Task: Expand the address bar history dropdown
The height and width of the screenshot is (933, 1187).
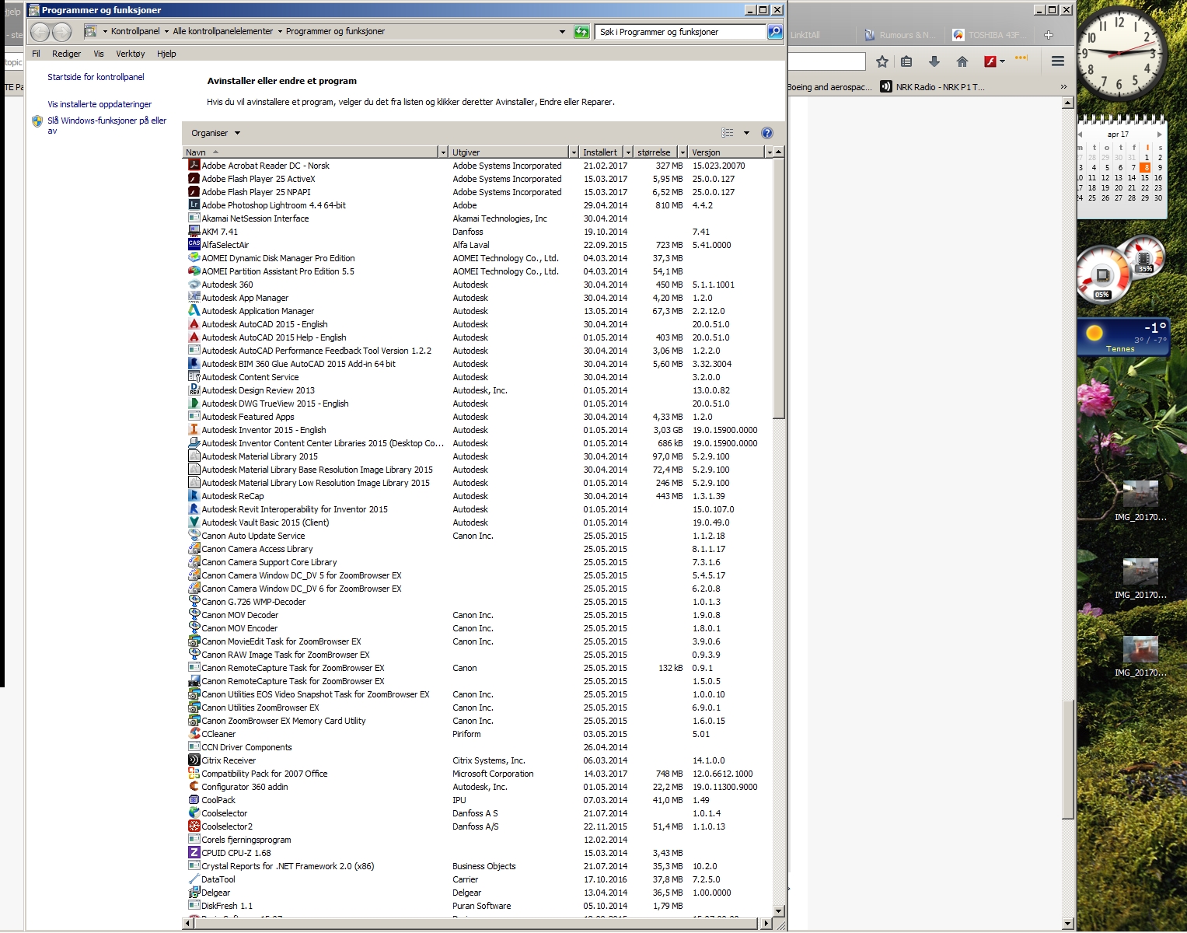Action: (x=562, y=32)
